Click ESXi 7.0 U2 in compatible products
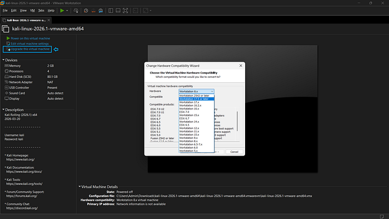 coord(157,109)
